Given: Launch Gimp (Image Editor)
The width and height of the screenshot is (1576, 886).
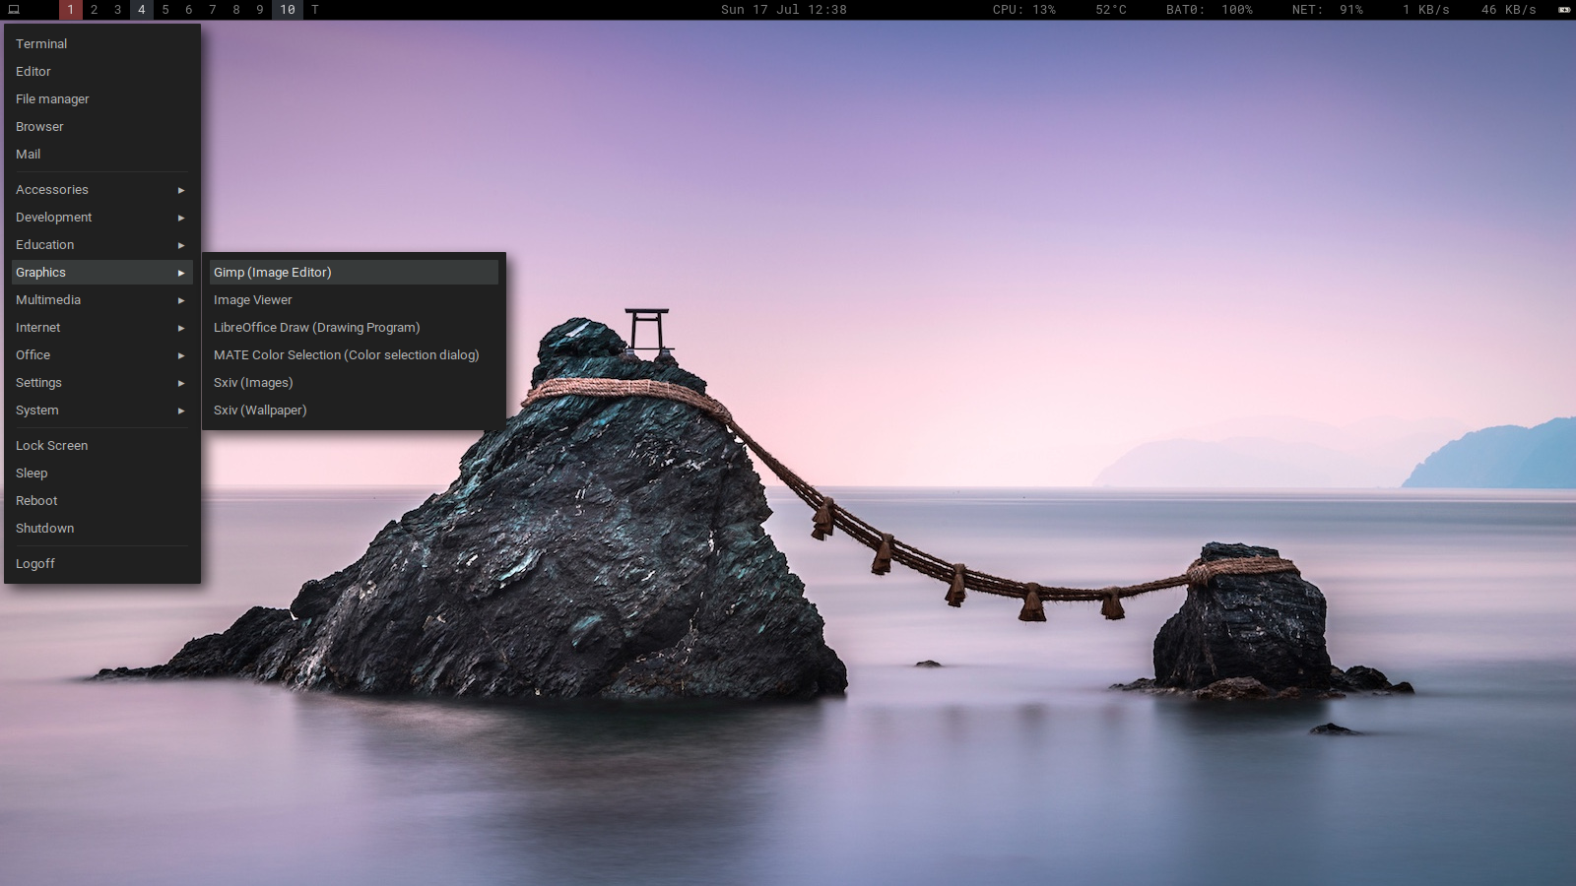Looking at the screenshot, I should coord(354,273).
